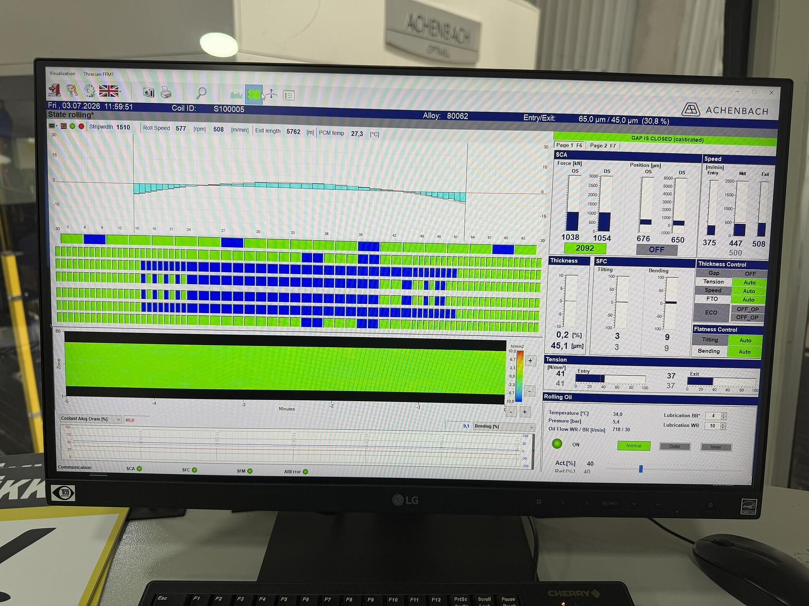Image resolution: width=809 pixels, height=606 pixels.
Task: Toggle the Flatness Control Tilting Auto button
Action: (745, 340)
